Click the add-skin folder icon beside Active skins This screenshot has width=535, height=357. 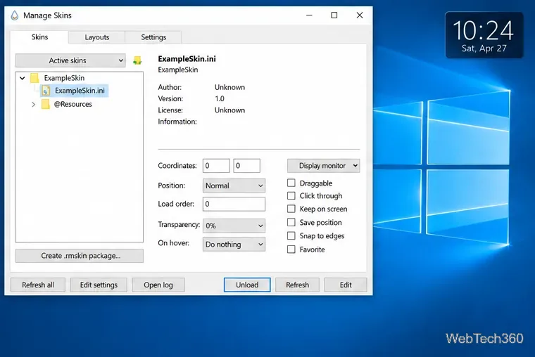(137, 60)
